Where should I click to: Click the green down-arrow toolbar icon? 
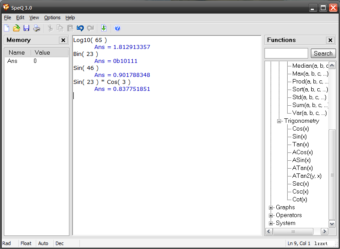click(x=104, y=28)
